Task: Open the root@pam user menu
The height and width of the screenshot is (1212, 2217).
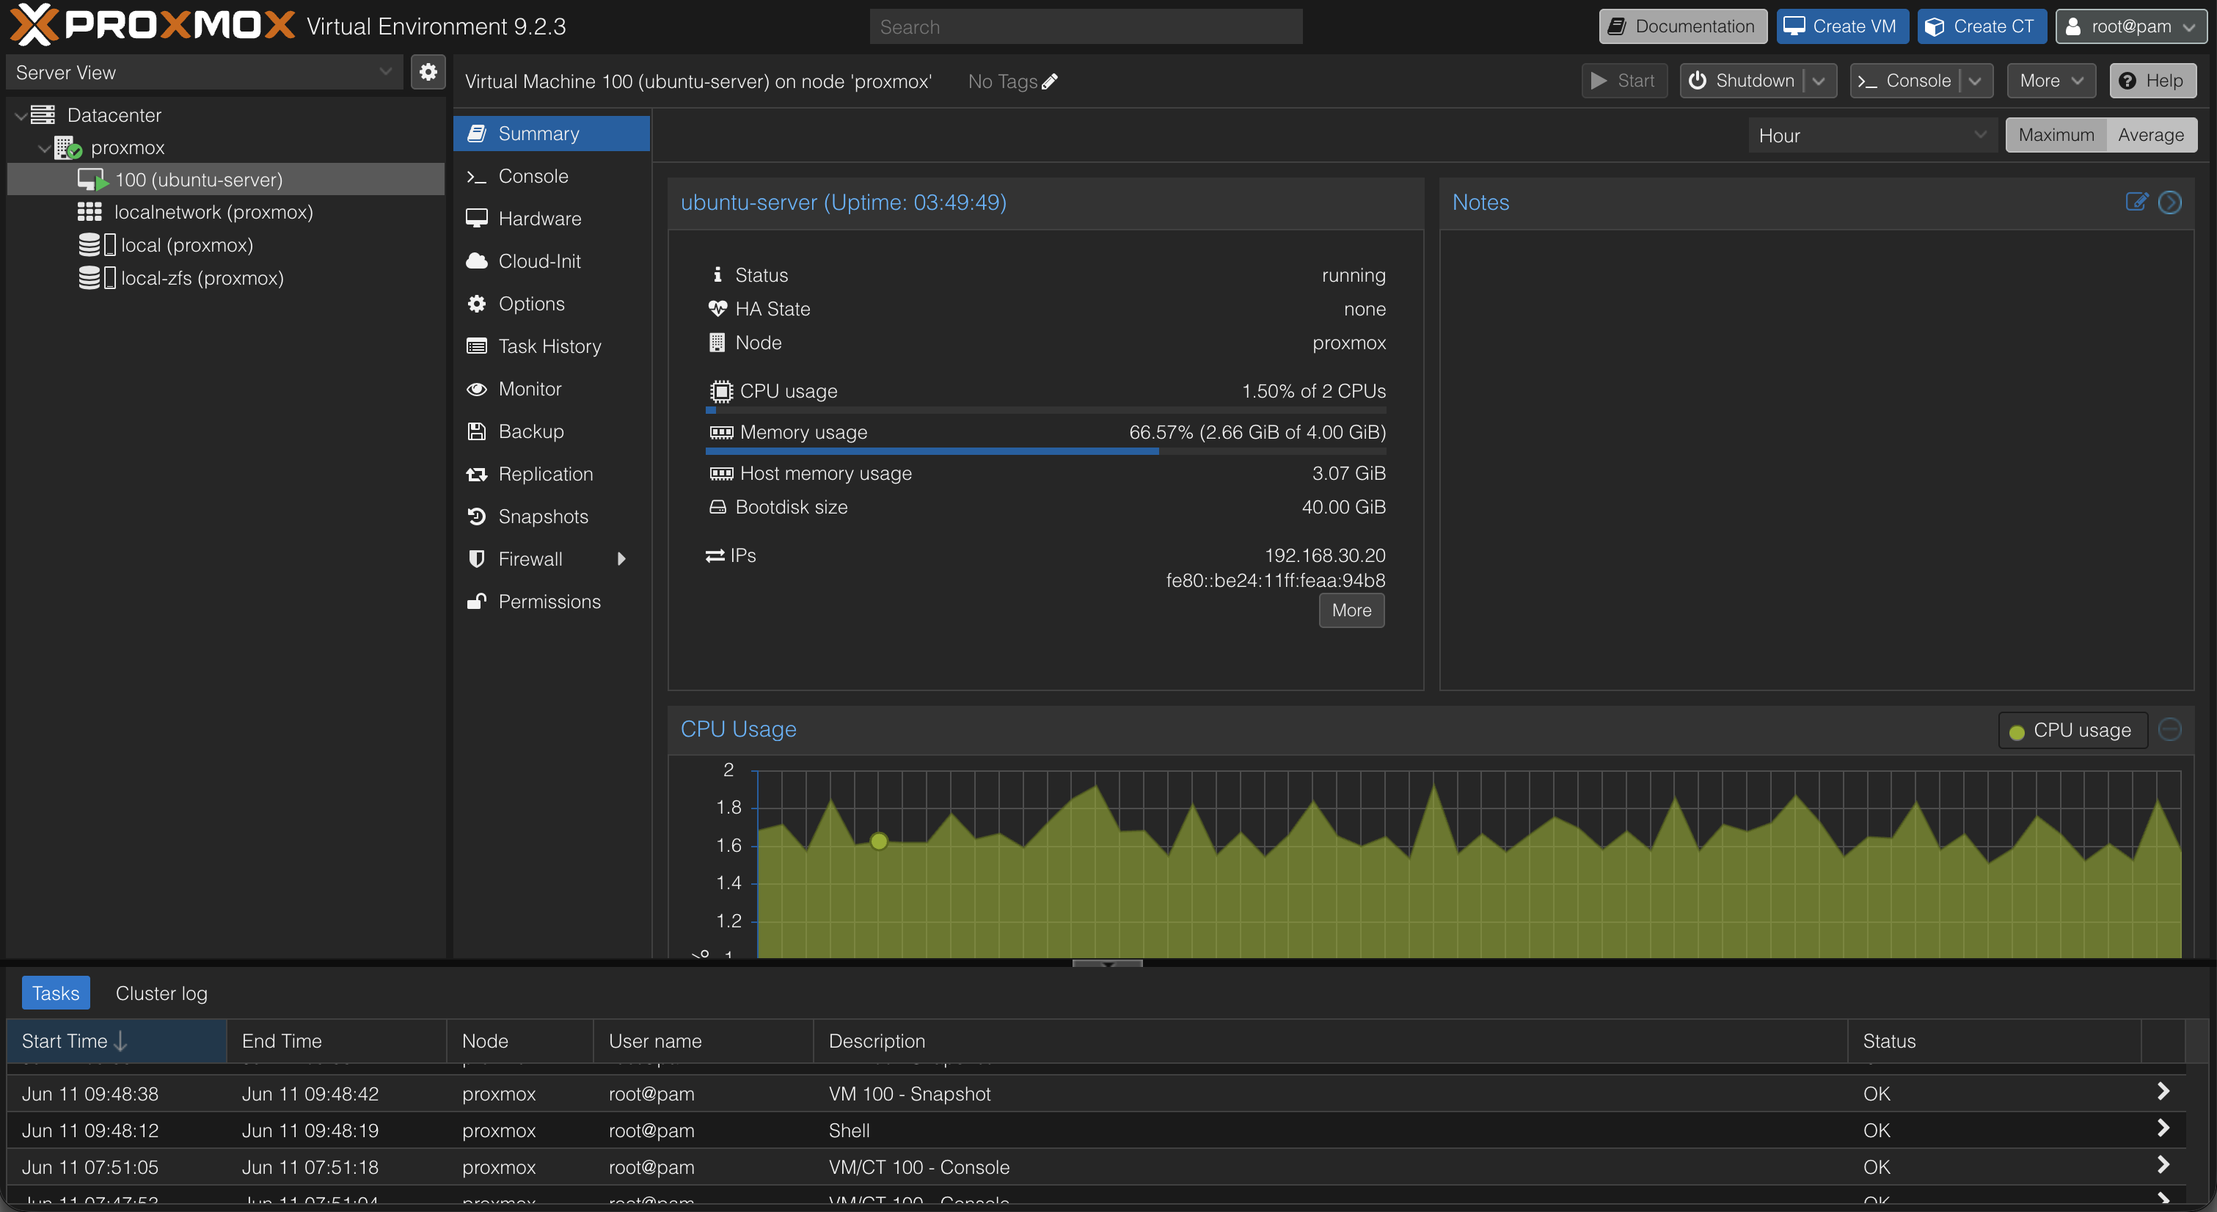Action: (x=2131, y=26)
